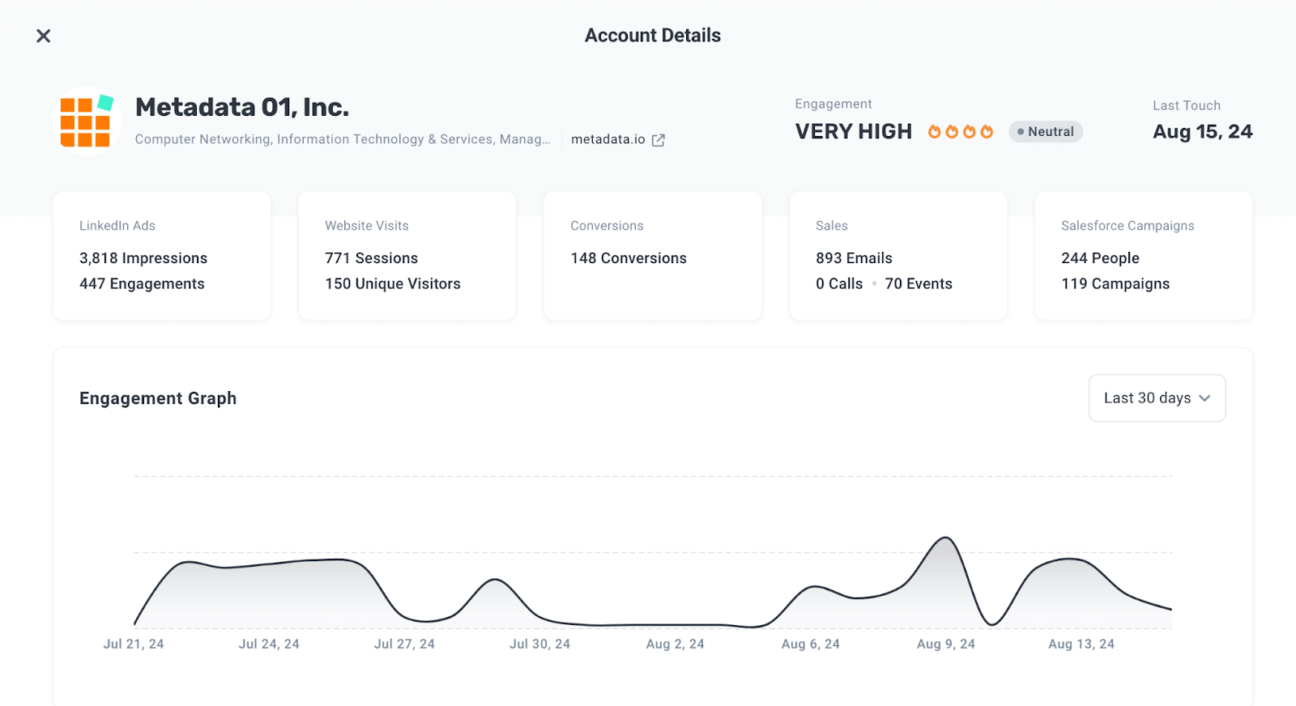Viewport: 1296px width, 706px height.
Task: Click the Aug 13, 24 axis label
Action: [1081, 644]
